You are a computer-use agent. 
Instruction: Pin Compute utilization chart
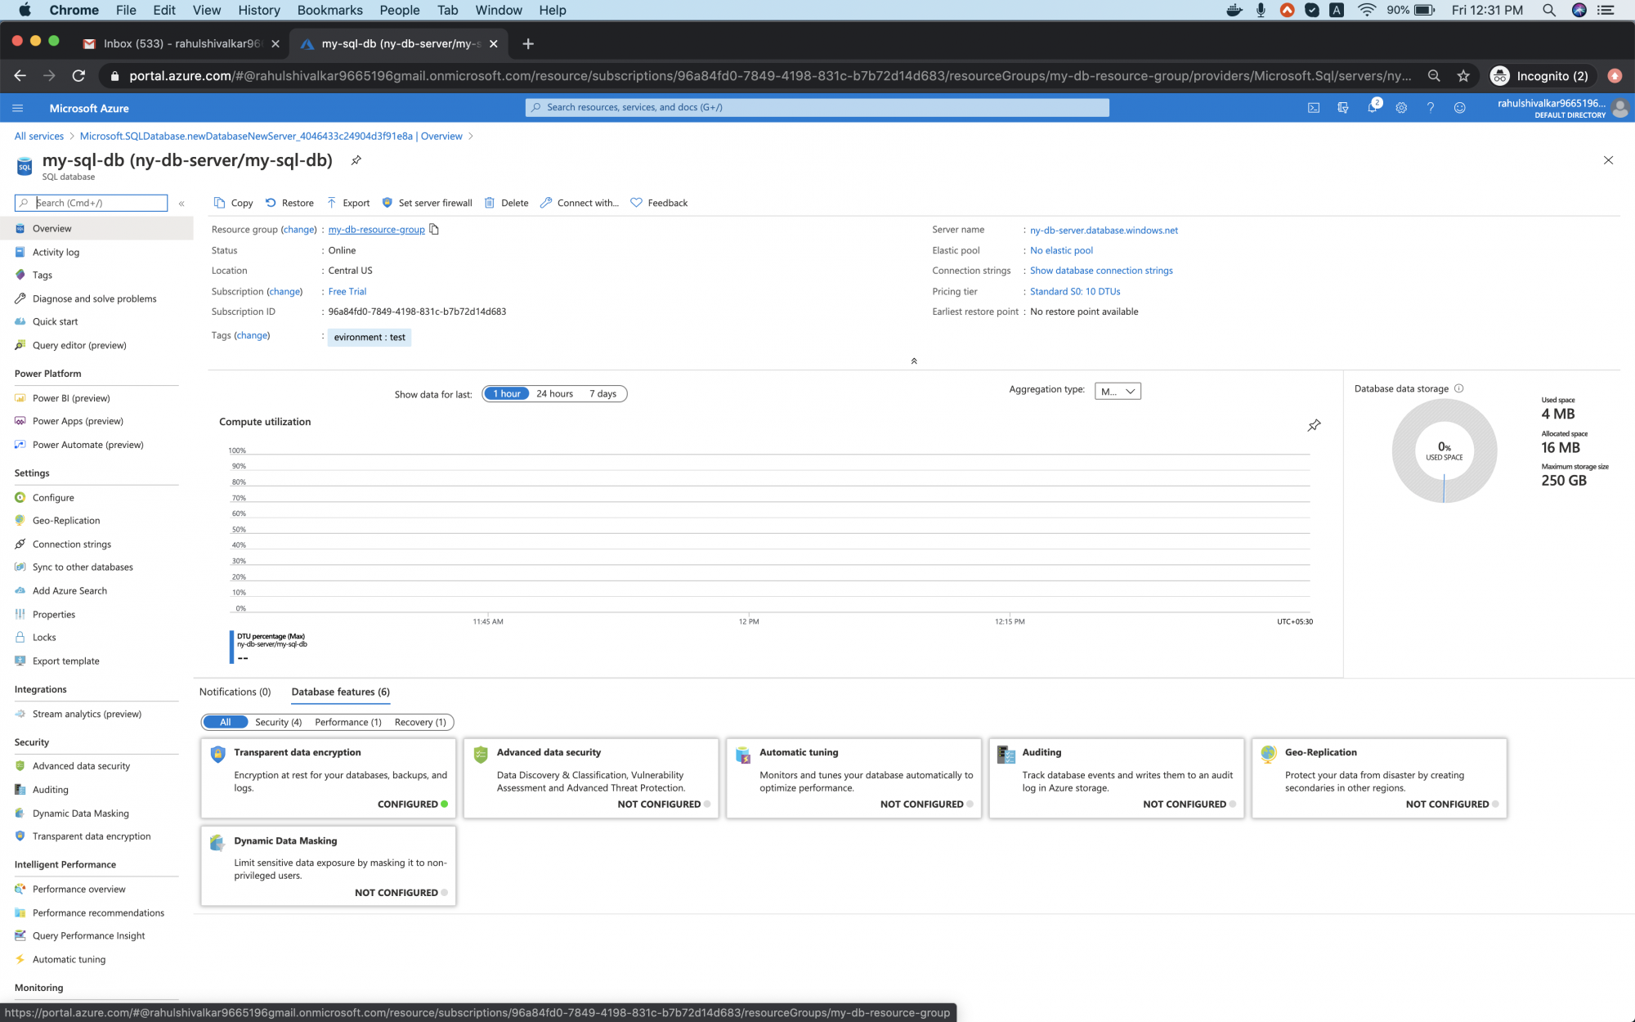pos(1314,425)
